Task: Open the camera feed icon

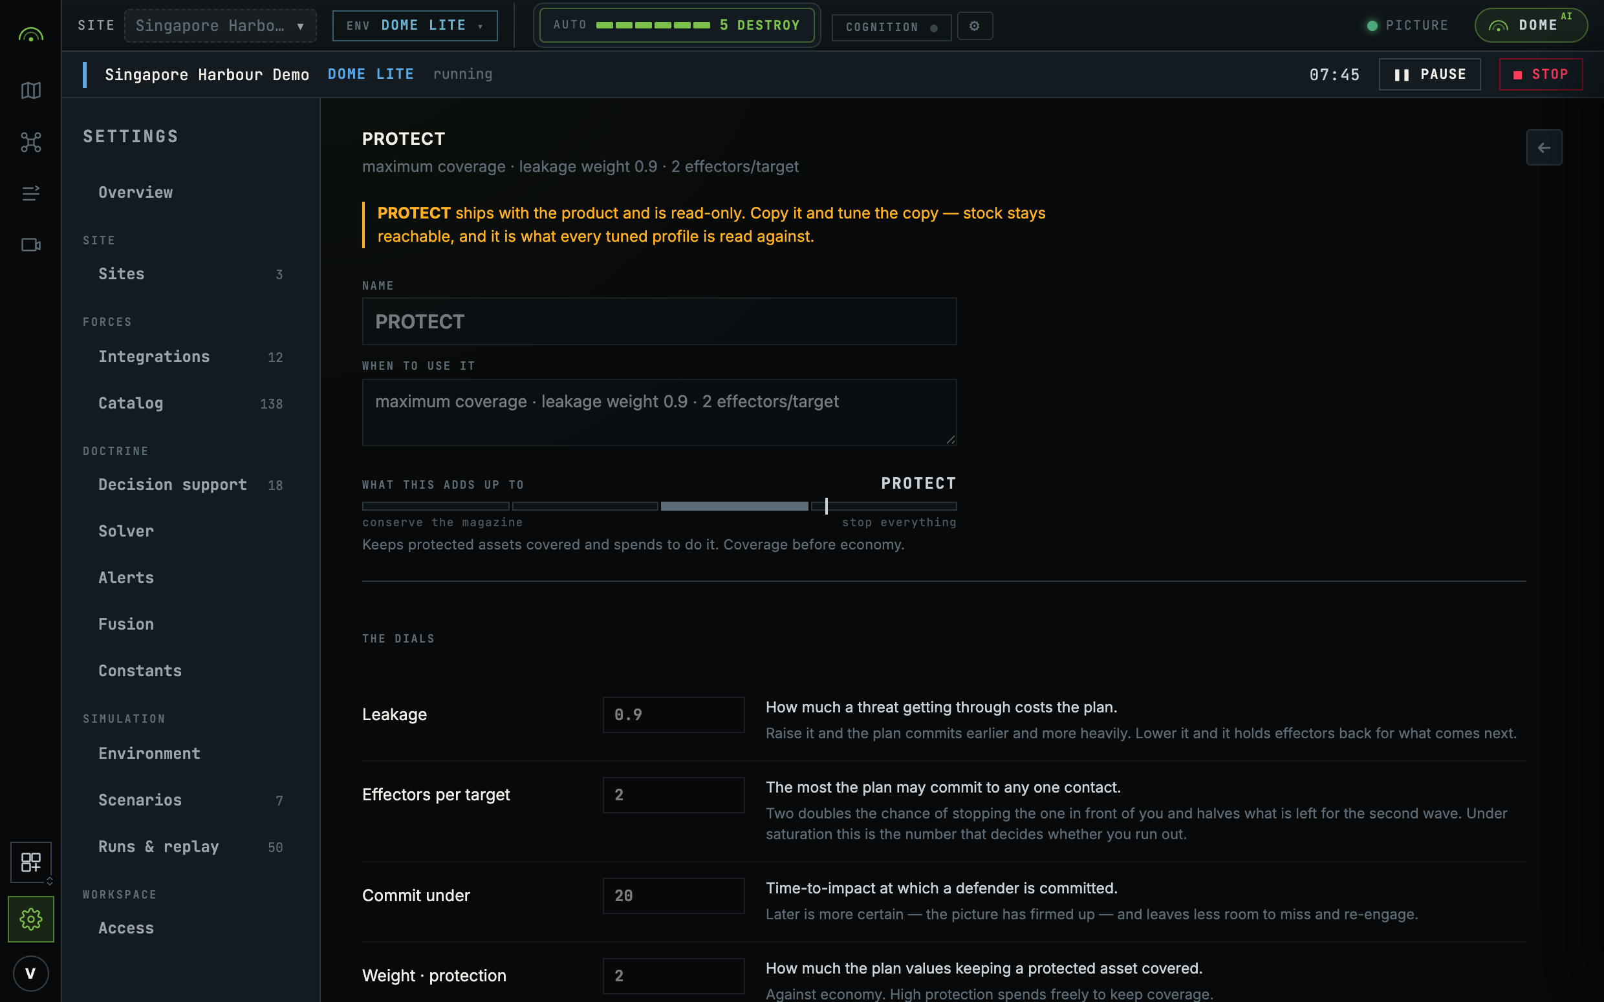Action: point(30,244)
